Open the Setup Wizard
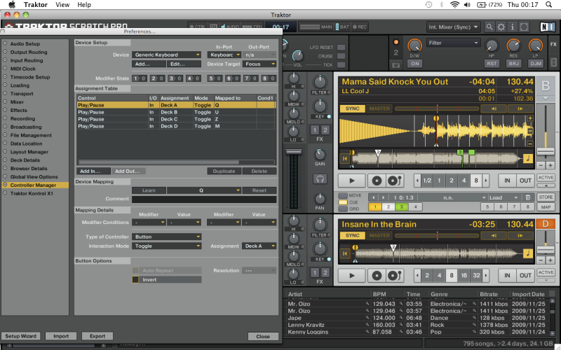This screenshot has width=561, height=350. click(21, 336)
